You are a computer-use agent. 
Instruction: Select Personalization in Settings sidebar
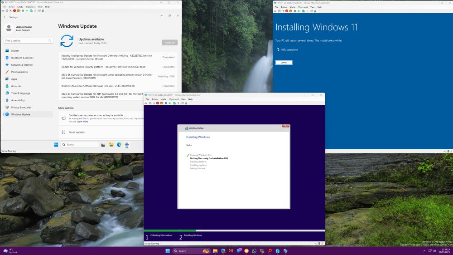tap(28, 72)
